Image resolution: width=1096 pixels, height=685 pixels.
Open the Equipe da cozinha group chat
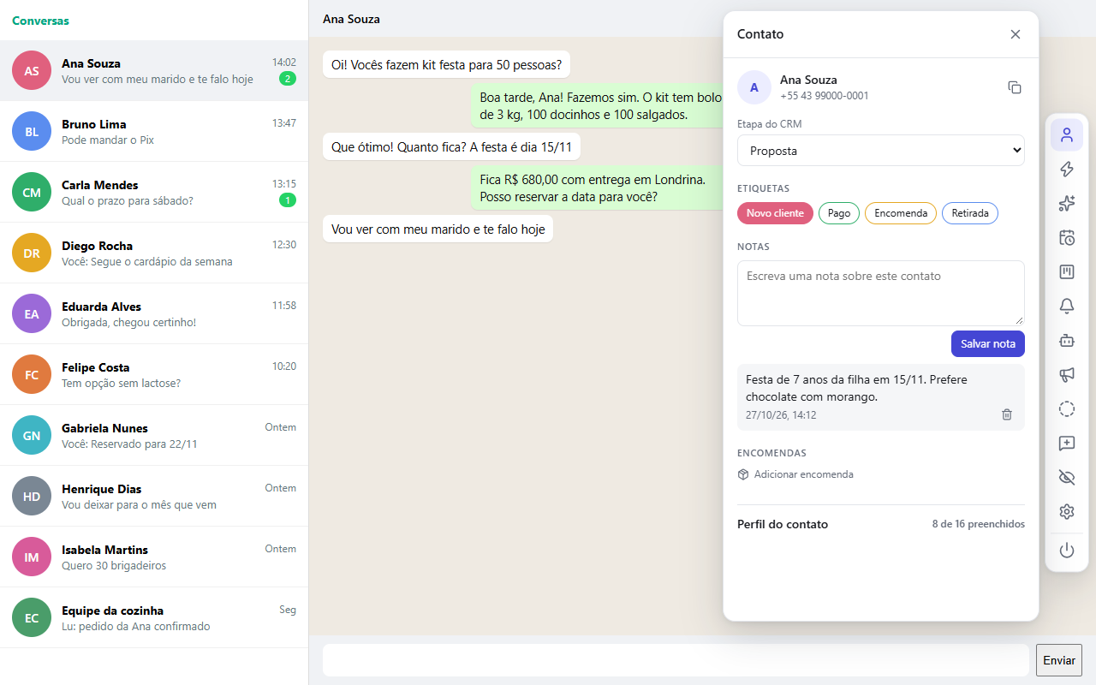(154, 618)
